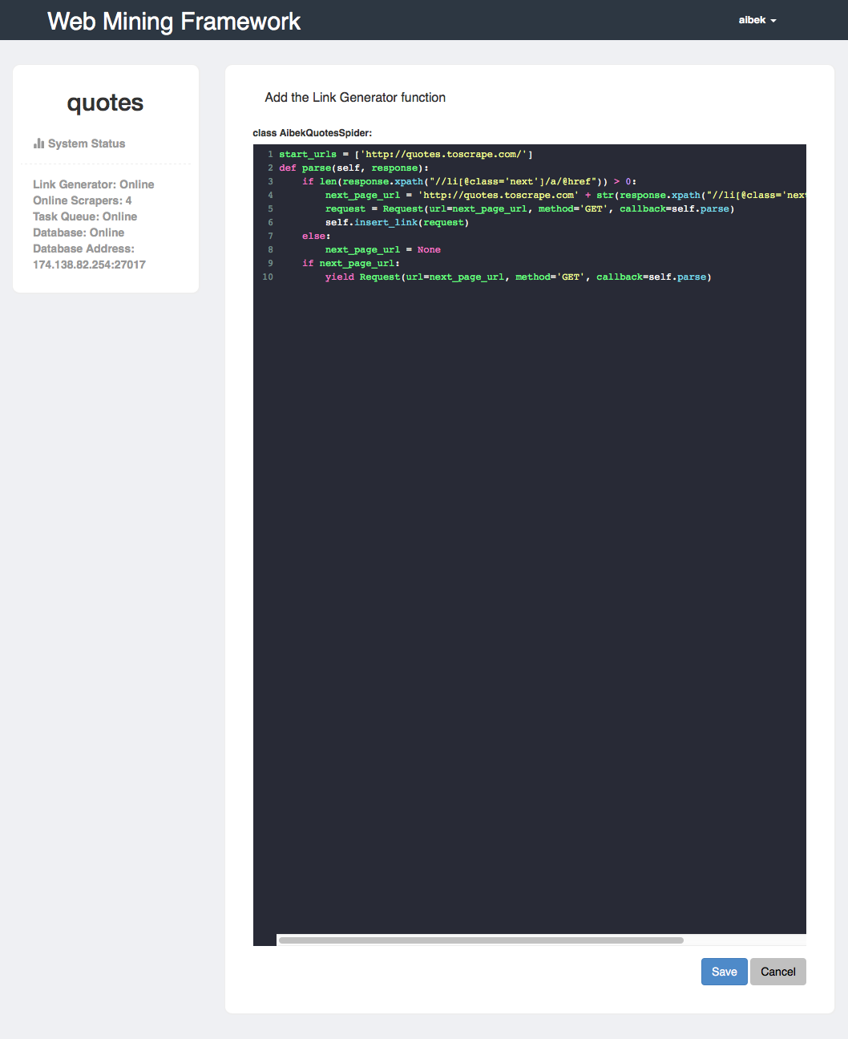Screen dimensions: 848x1039
Task: Place cursor on the 'self.insert_link(request)' line
Action: 397,222
